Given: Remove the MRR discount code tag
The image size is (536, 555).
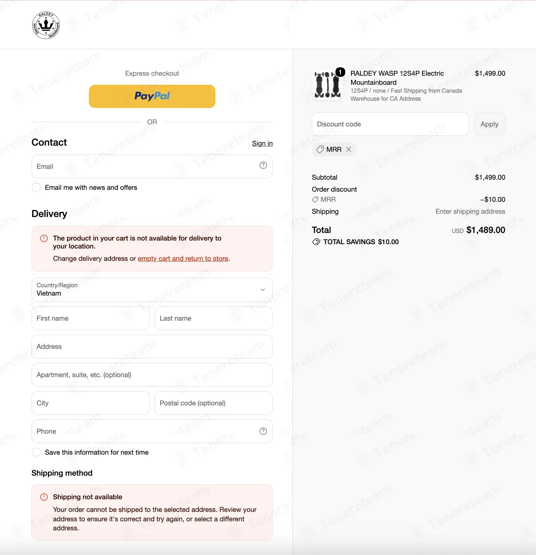Looking at the screenshot, I should 349,149.
